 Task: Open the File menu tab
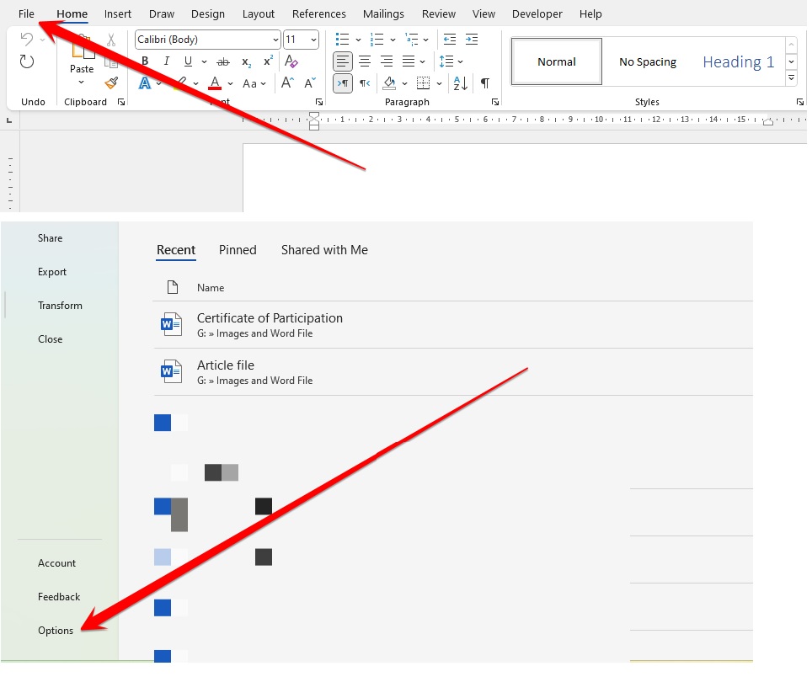(26, 14)
